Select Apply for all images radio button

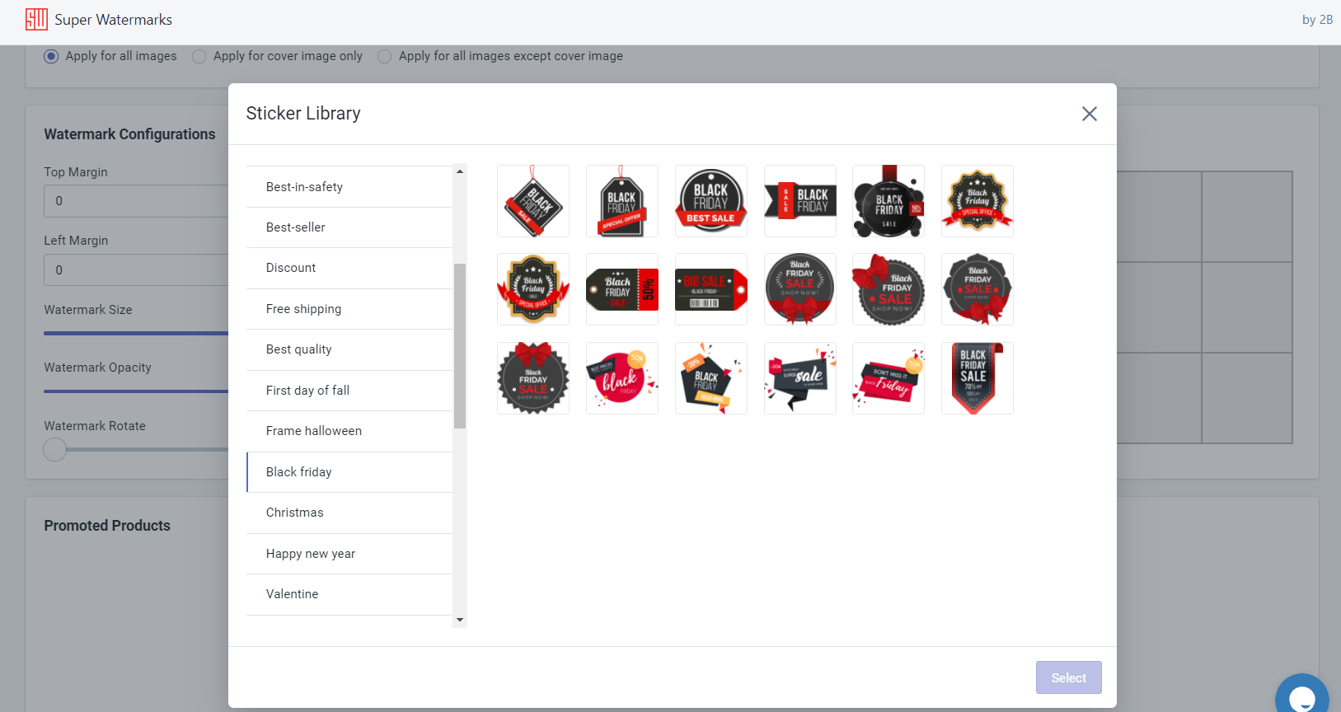tap(51, 56)
